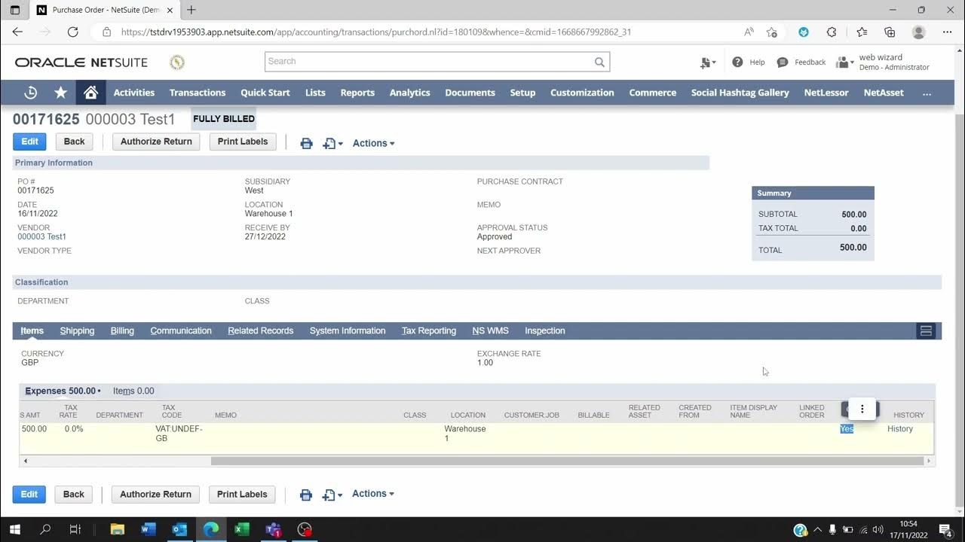This screenshot has height=542, width=965.
Task: Open Outlook from the taskbar
Action: click(179, 529)
